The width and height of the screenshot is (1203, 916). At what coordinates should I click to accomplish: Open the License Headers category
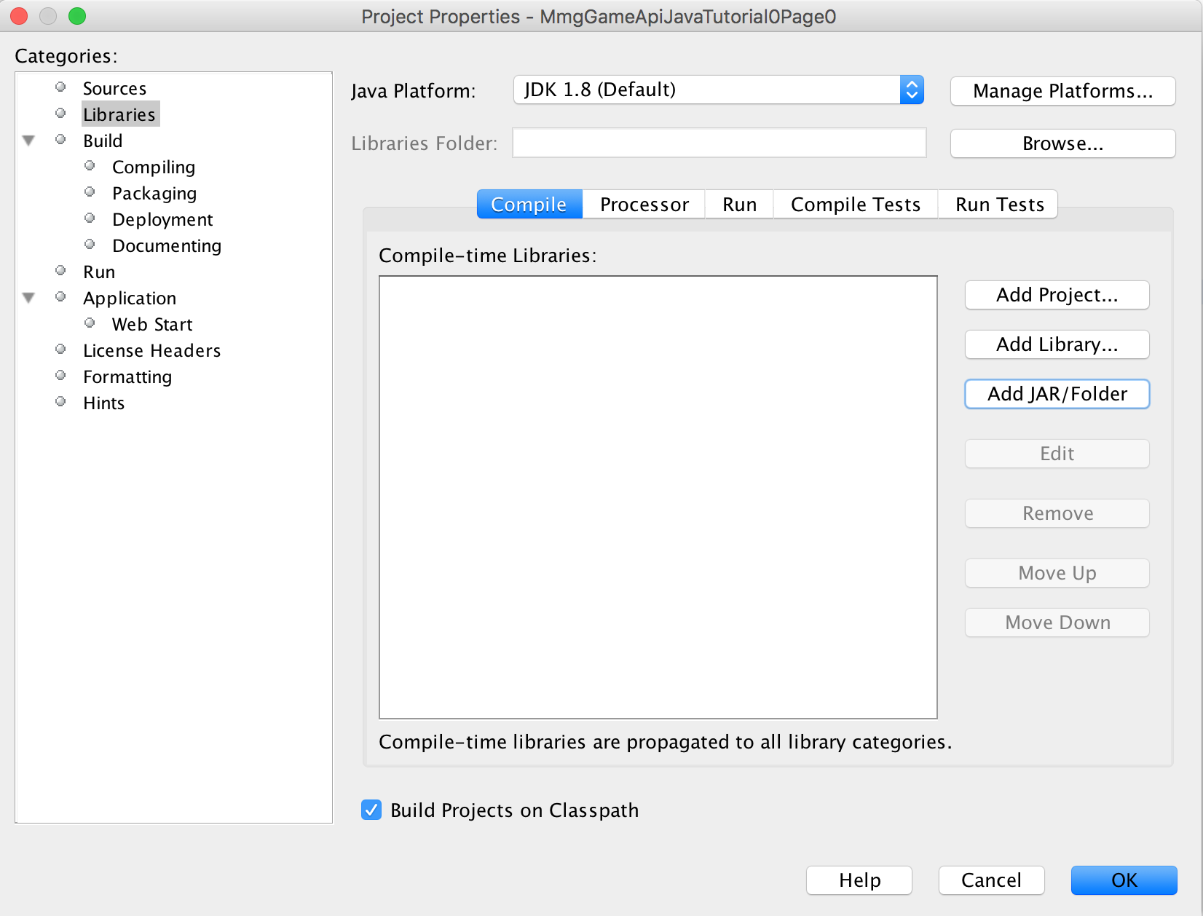[x=151, y=350]
